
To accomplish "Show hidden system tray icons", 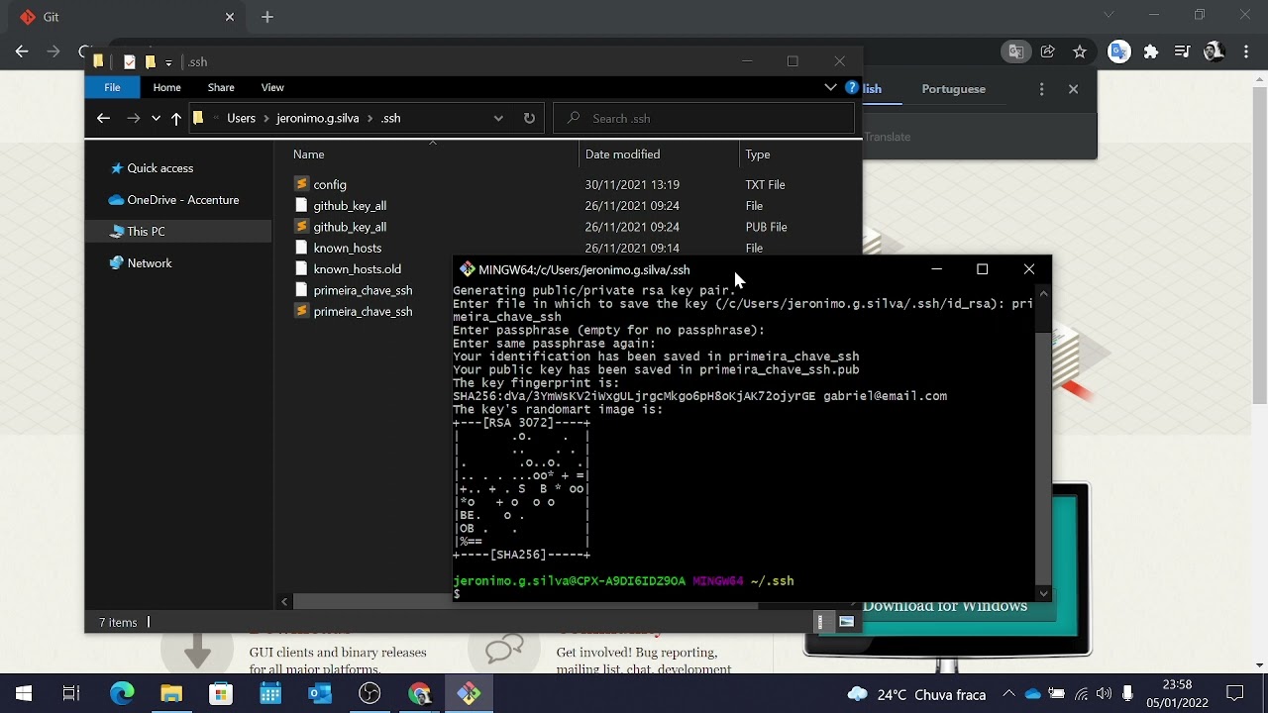I will 1008,693.
